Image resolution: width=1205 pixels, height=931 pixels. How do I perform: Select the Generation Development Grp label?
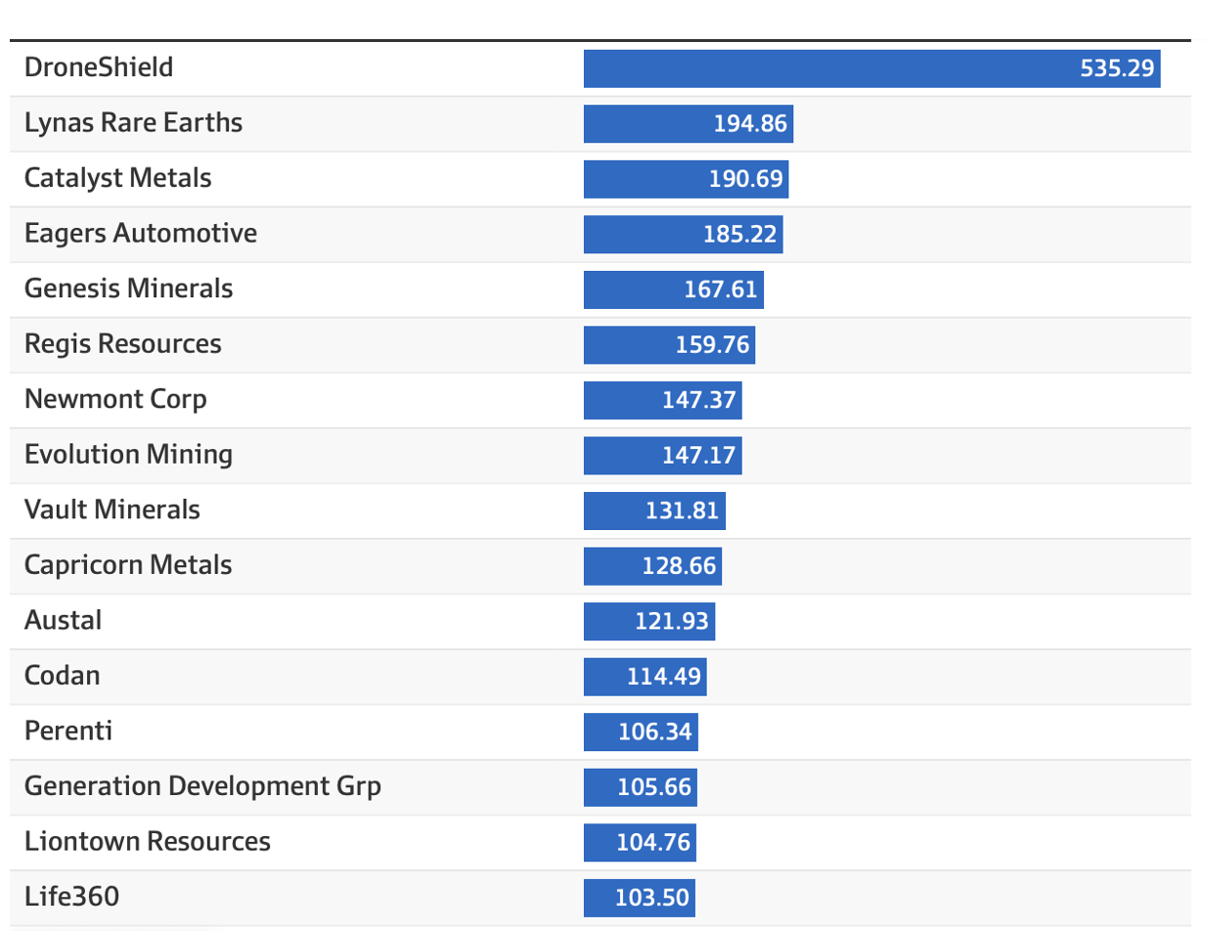pos(202,786)
